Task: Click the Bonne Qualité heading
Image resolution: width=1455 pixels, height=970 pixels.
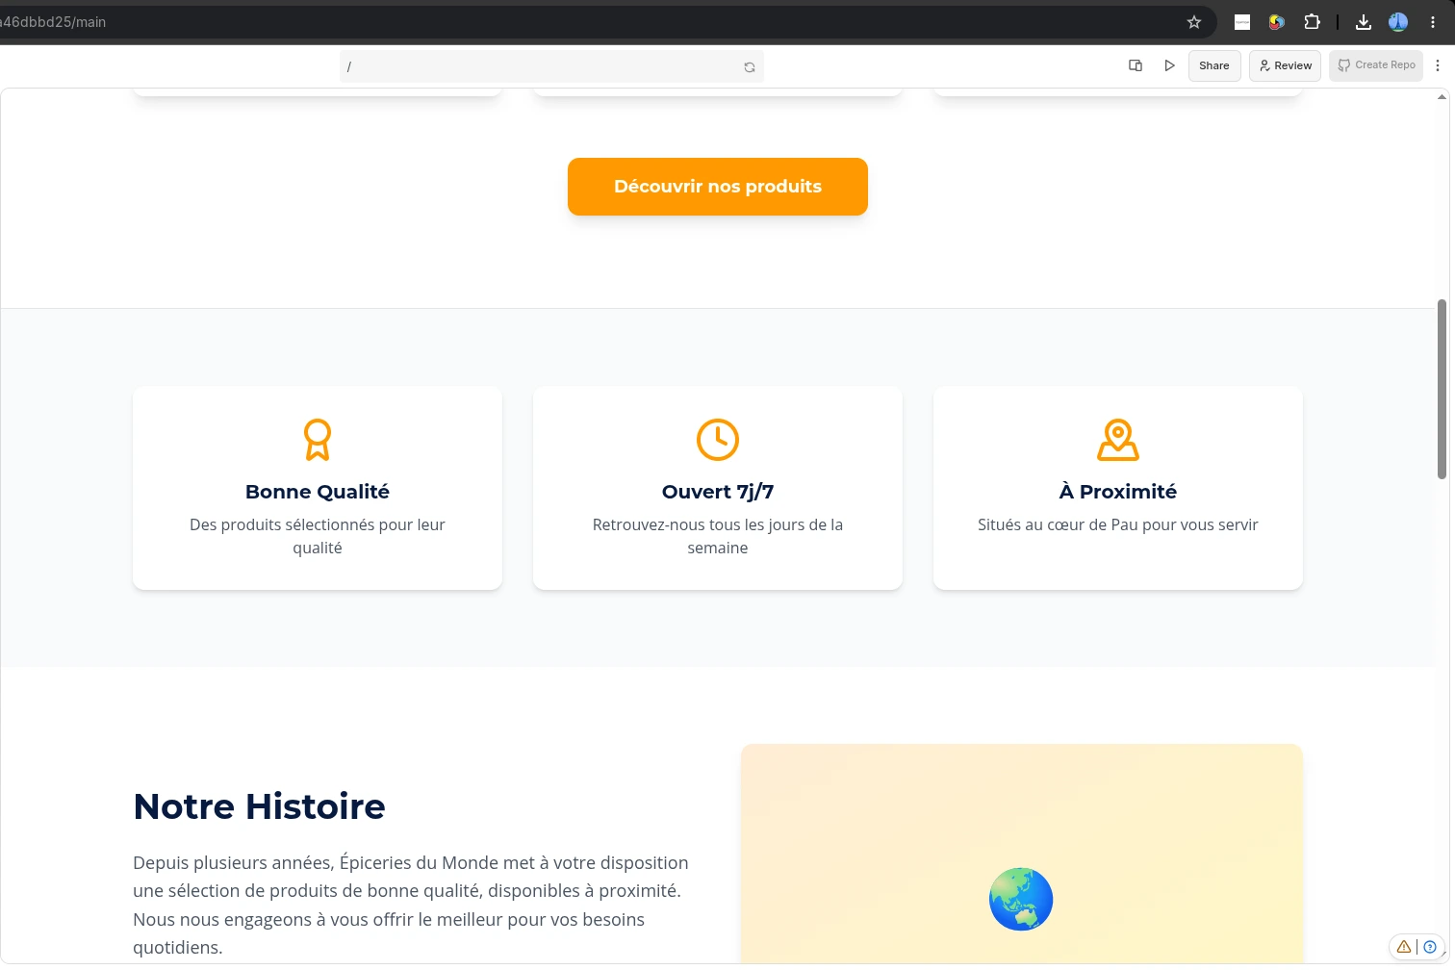Action: pyautogui.click(x=318, y=492)
